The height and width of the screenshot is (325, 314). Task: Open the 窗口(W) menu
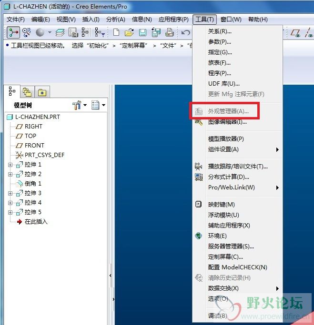tap(231, 20)
